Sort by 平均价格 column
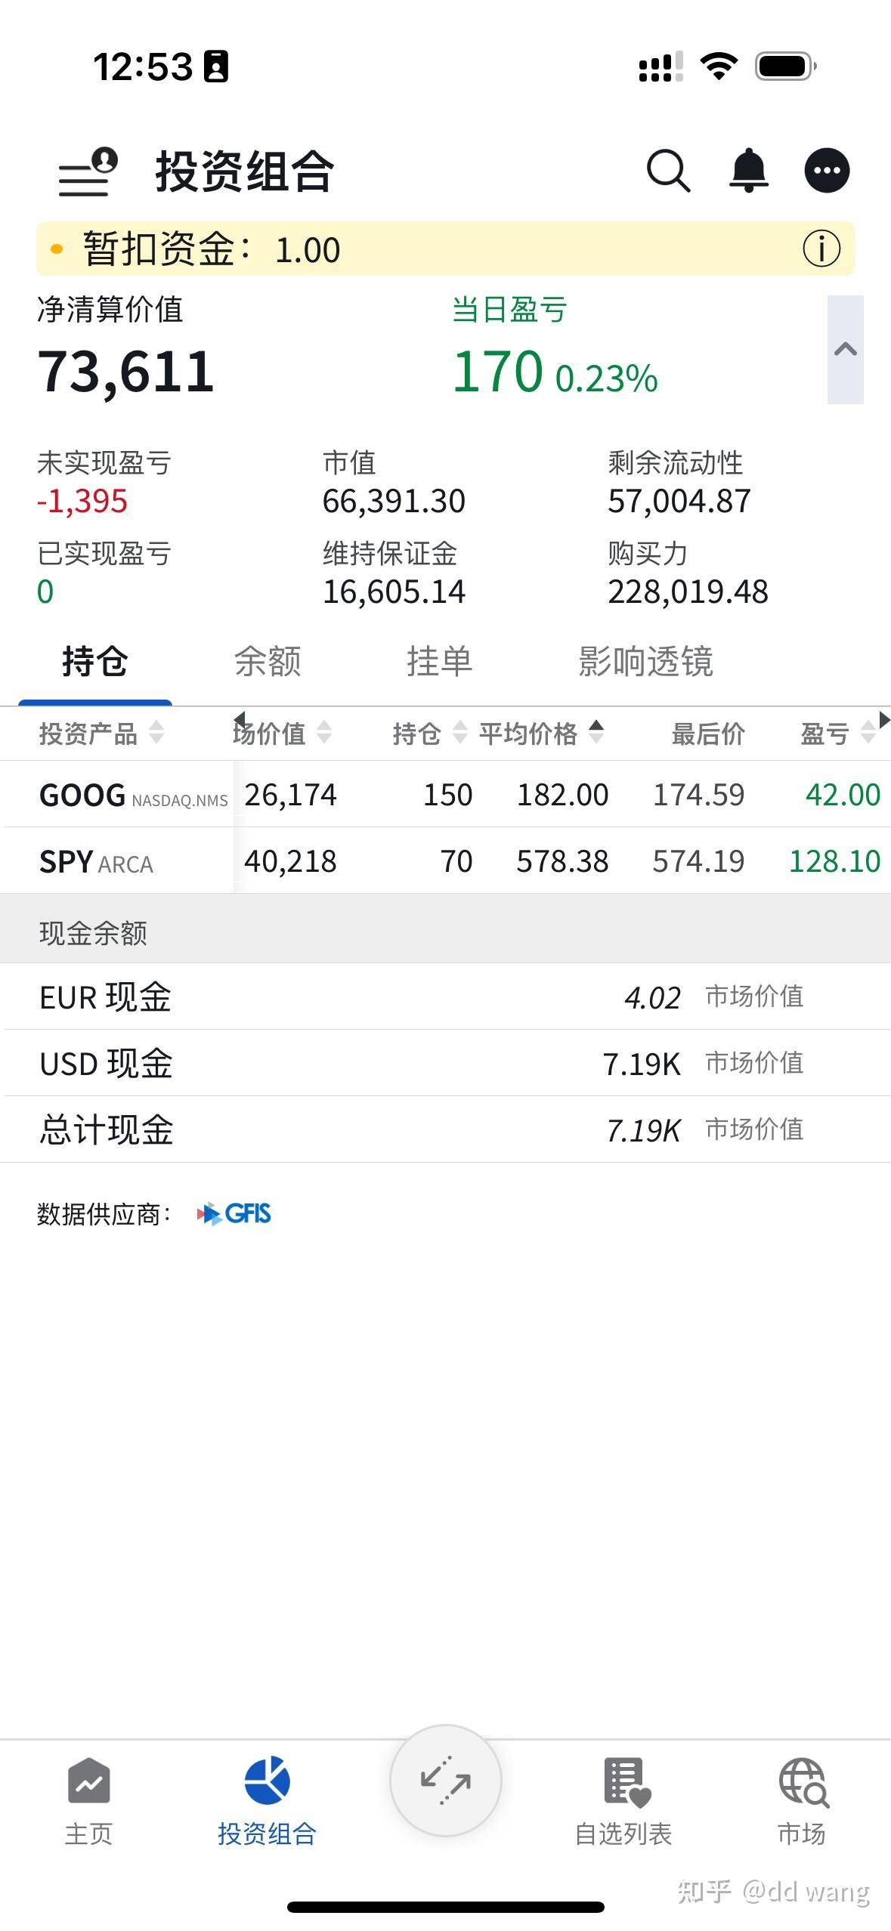 pyautogui.click(x=541, y=733)
